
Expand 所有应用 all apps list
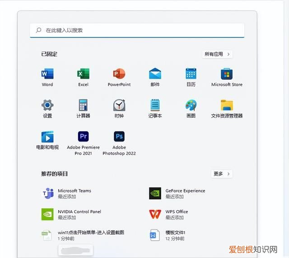pyautogui.click(x=217, y=54)
